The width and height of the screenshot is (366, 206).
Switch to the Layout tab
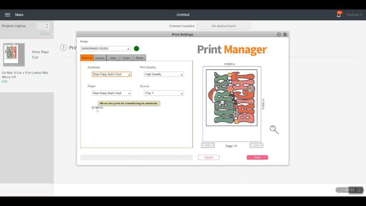[x=100, y=58]
